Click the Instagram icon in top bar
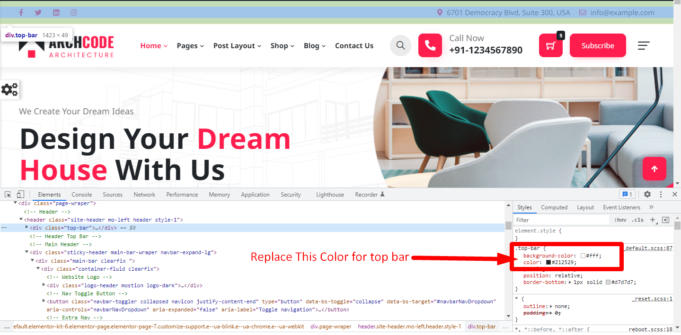This screenshot has width=681, height=335. click(x=74, y=13)
